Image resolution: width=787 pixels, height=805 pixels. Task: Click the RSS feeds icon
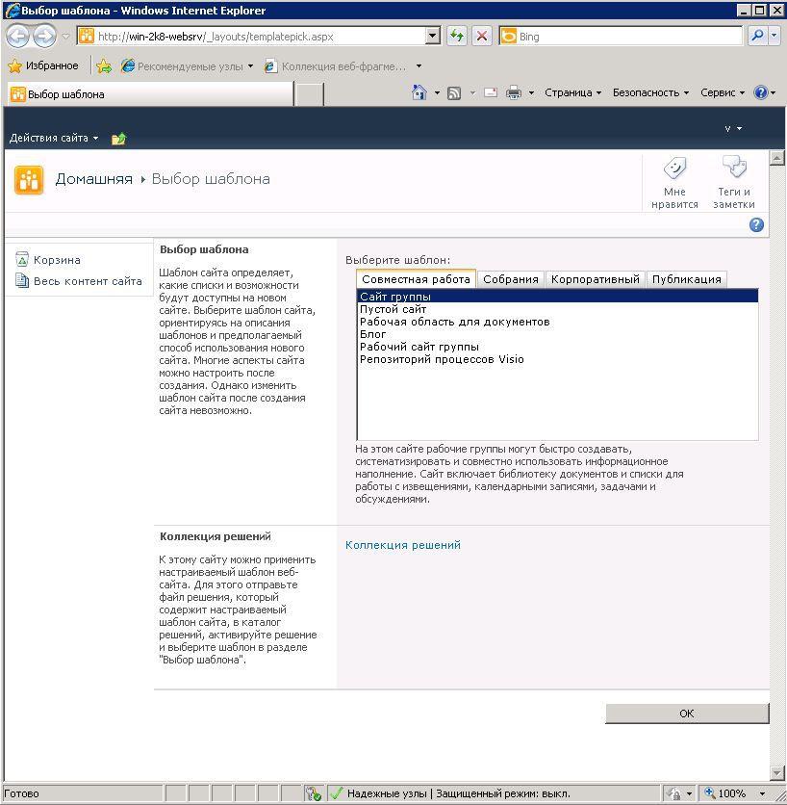coord(454,93)
